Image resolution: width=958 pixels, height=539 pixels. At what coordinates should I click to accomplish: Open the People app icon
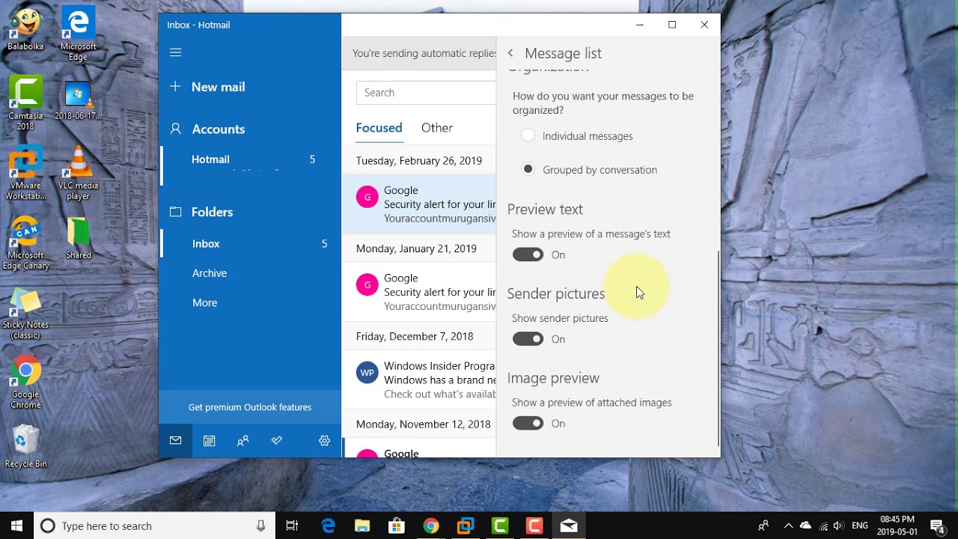(242, 441)
